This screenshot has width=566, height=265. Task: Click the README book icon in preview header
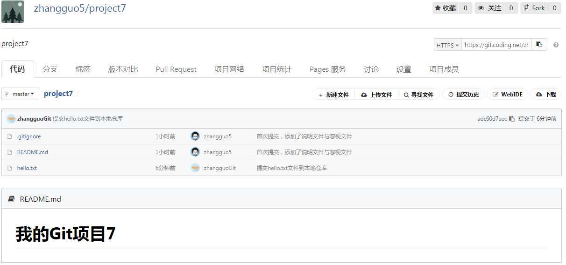point(12,199)
